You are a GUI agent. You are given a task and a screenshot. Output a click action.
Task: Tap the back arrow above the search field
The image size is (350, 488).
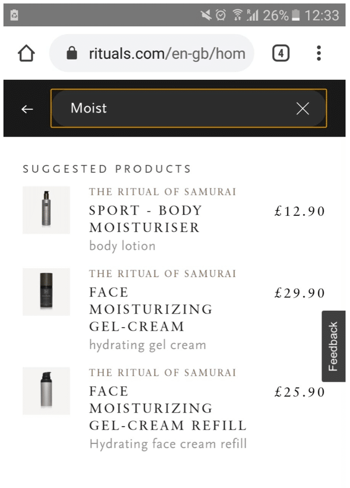tap(27, 109)
